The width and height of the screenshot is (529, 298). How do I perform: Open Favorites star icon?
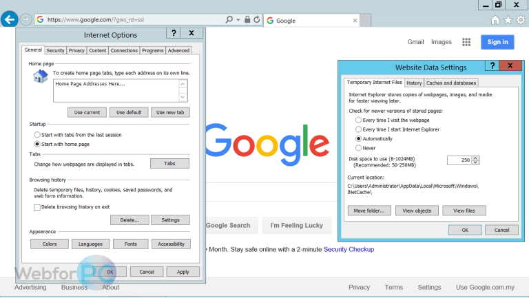[508, 20]
